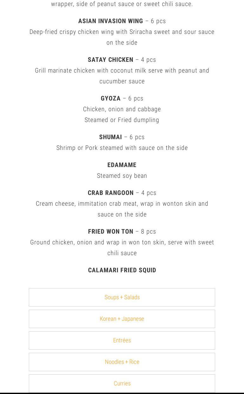Expand the Soups + Salads section
244x394 pixels.
tap(122, 297)
